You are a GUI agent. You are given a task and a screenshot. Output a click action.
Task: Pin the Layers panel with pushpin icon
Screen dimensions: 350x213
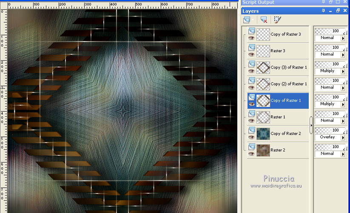[x=324, y=11]
